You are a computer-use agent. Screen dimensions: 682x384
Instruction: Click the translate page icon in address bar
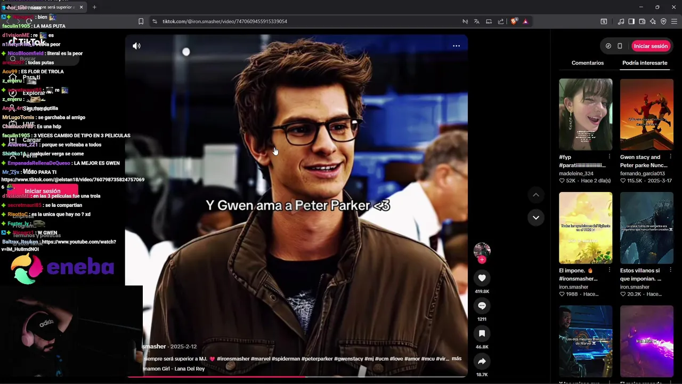pos(476,21)
